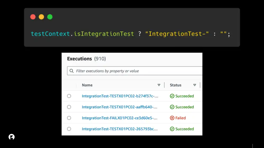The width and height of the screenshot is (264, 148).
Task: Click the Succeeded check icon for aaffb640 row
Action: pos(172,107)
